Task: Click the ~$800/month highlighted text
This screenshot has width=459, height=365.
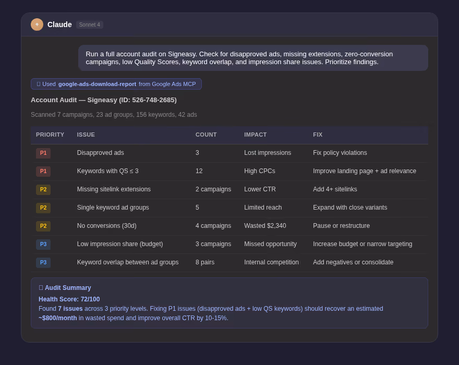Action: (x=58, y=318)
